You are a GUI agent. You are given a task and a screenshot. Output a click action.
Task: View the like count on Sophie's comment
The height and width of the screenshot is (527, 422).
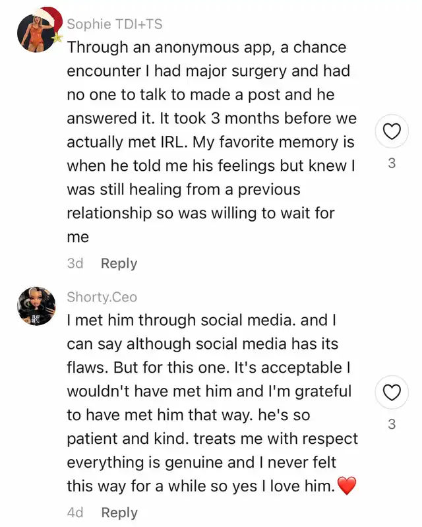coord(392,163)
